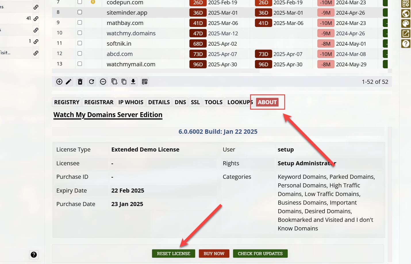Viewport: 411px width, 264px height.
Task: Check the box for mathbay.com
Action: click(80, 22)
